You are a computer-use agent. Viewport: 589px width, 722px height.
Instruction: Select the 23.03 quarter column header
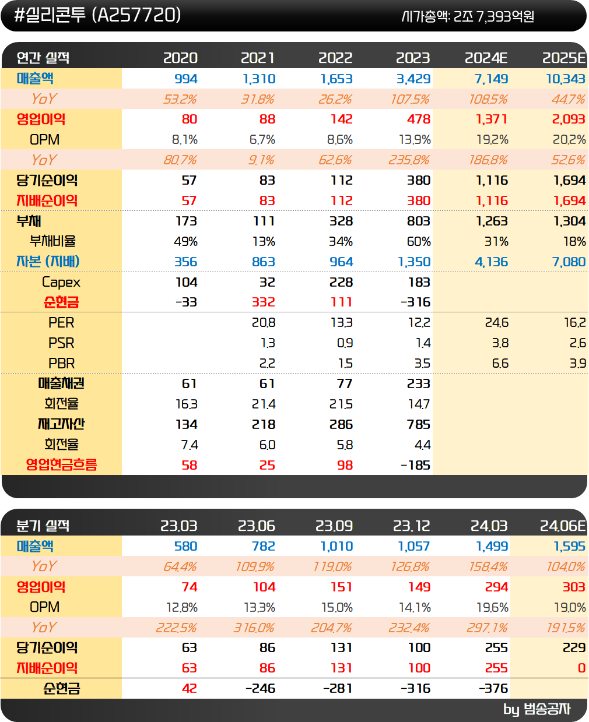coord(179,526)
